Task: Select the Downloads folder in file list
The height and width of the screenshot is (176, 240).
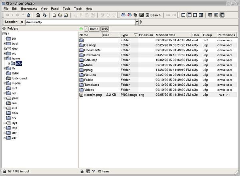Action: (x=92, y=55)
